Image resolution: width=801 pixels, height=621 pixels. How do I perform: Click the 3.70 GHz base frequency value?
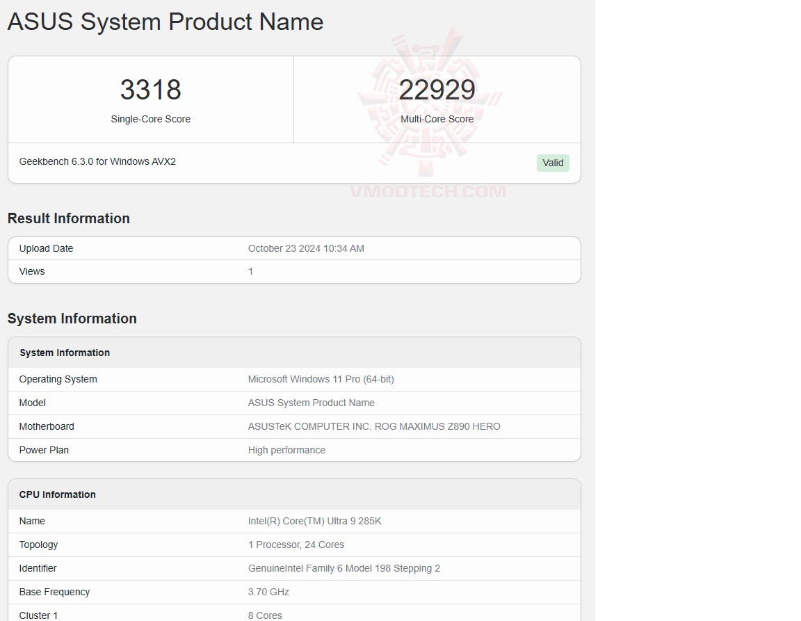coord(268,592)
